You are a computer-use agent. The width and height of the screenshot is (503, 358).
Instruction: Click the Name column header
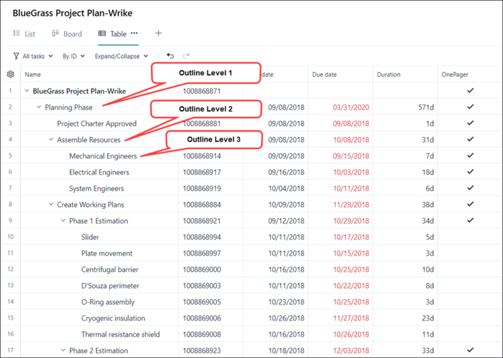pyautogui.click(x=33, y=74)
